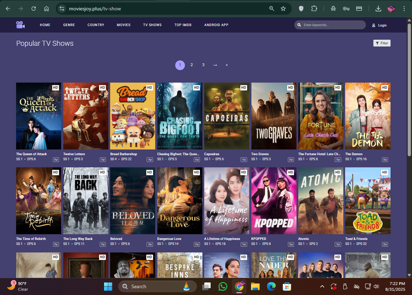Viewport: 412px width, 295px height.
Task: Click the browser address bar URL
Action: click(95, 9)
